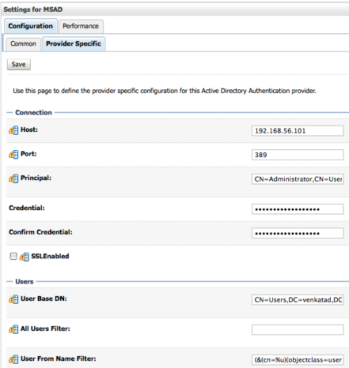Select the Configuration tab

(31, 26)
